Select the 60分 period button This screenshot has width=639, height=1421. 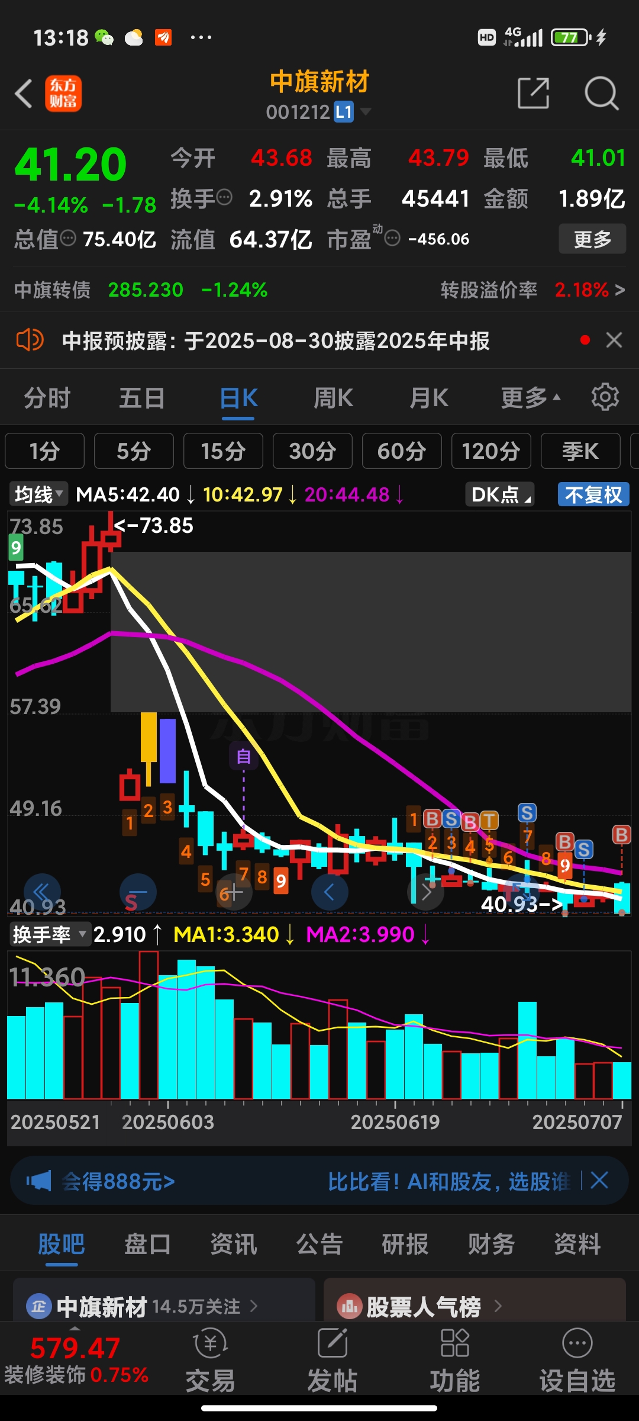click(402, 451)
